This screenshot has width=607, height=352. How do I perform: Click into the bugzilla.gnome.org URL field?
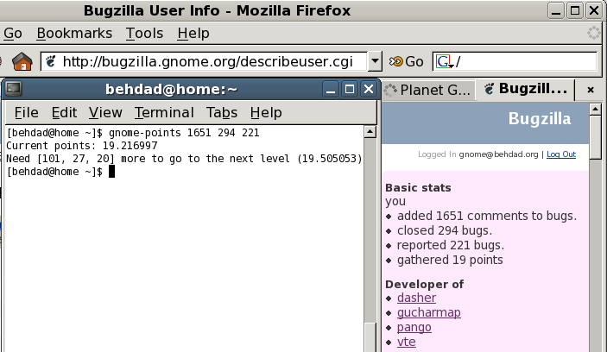pos(204,61)
